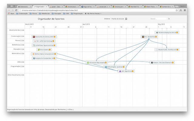Remove the Educação row with [x]
Screen dimensions: 194x121
click(x=23, y=49)
